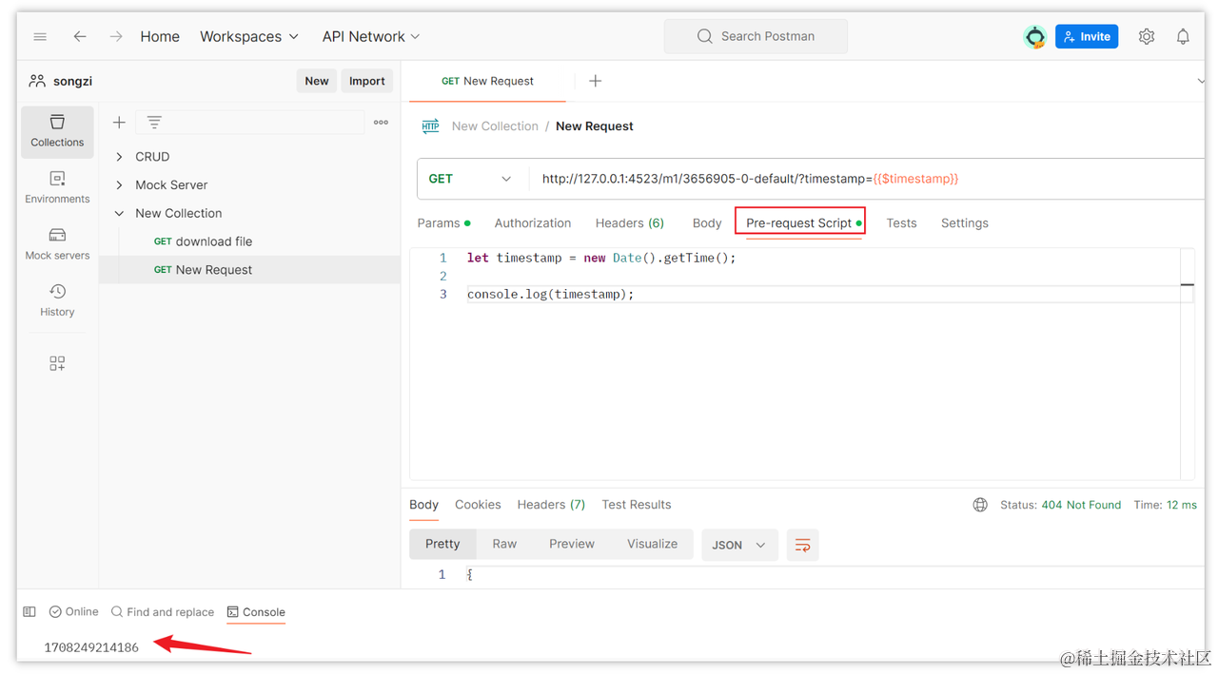Go to Home
The image size is (1218, 674).
point(160,36)
